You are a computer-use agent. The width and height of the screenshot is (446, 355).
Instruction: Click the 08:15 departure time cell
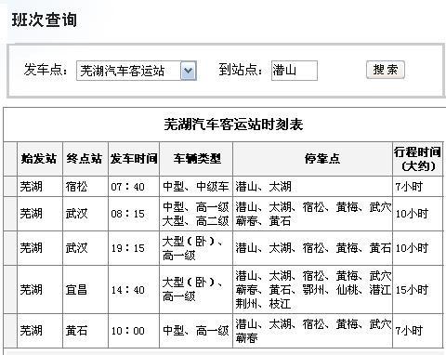coord(134,214)
